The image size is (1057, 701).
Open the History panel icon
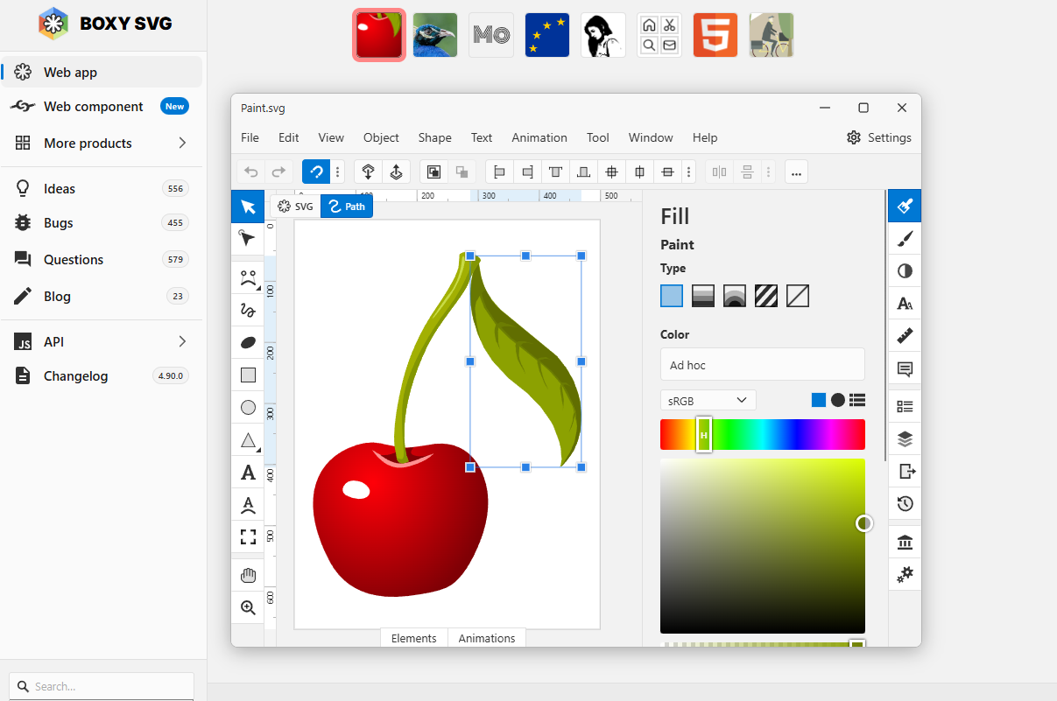tap(905, 503)
